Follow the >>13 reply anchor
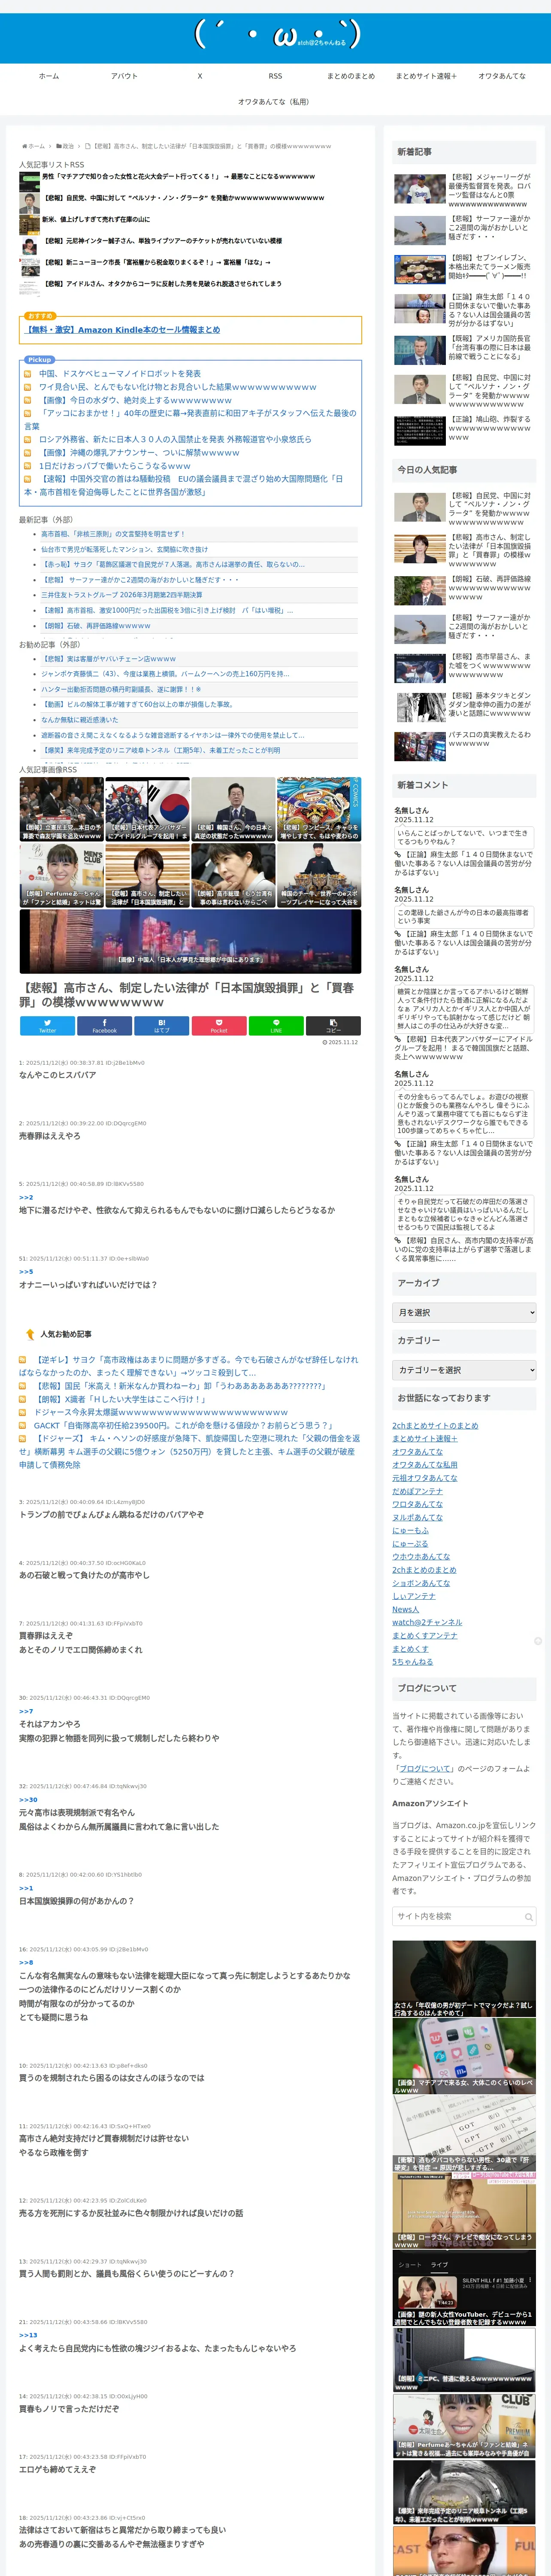This screenshot has height=2576, width=551. [28, 2335]
